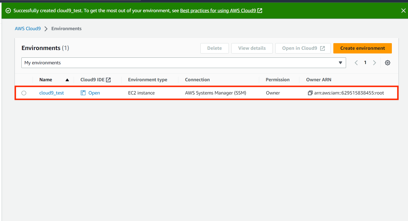Open table preferences gear icon
Viewport: 408px width, 221px height.
[387, 63]
